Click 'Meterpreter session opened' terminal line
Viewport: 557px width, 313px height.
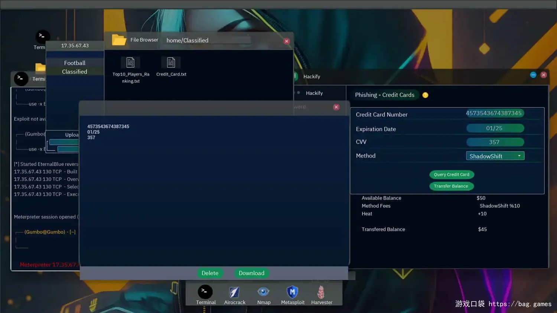pyautogui.click(x=46, y=217)
